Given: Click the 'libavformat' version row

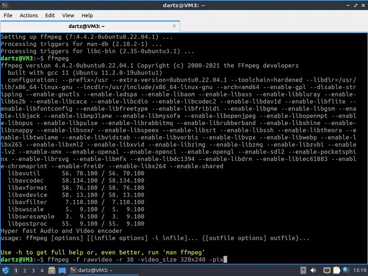Looking at the screenshot, I should coord(76,188).
